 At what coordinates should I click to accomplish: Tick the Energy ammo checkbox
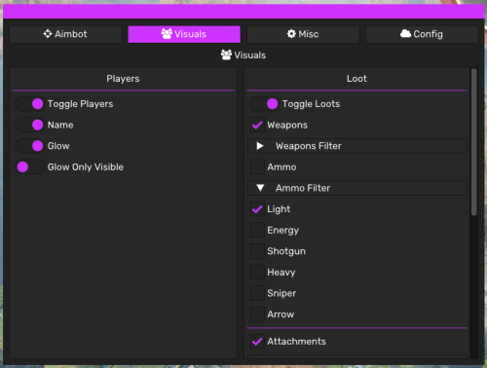(257, 230)
